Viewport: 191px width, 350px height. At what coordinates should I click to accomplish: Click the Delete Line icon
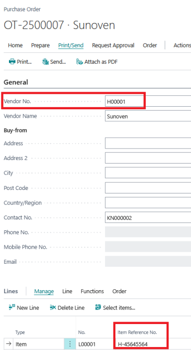(x=53, y=308)
